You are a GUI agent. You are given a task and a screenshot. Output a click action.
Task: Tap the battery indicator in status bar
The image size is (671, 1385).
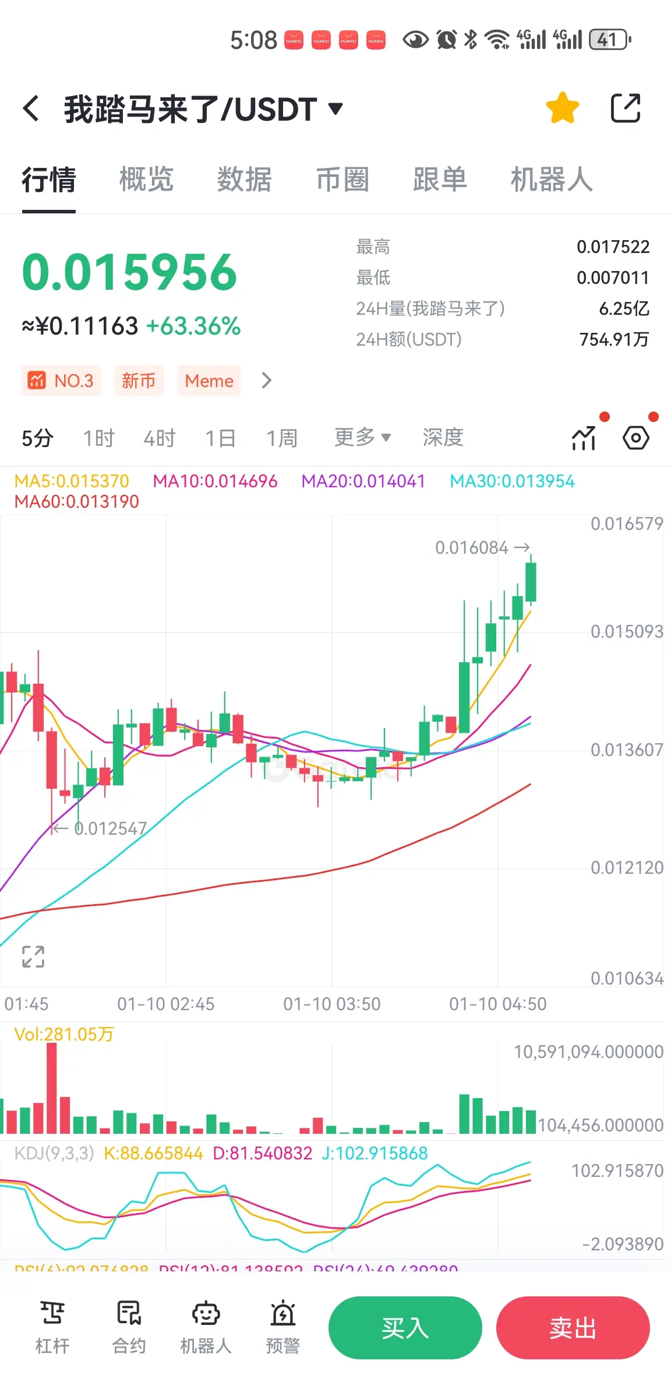(610, 40)
